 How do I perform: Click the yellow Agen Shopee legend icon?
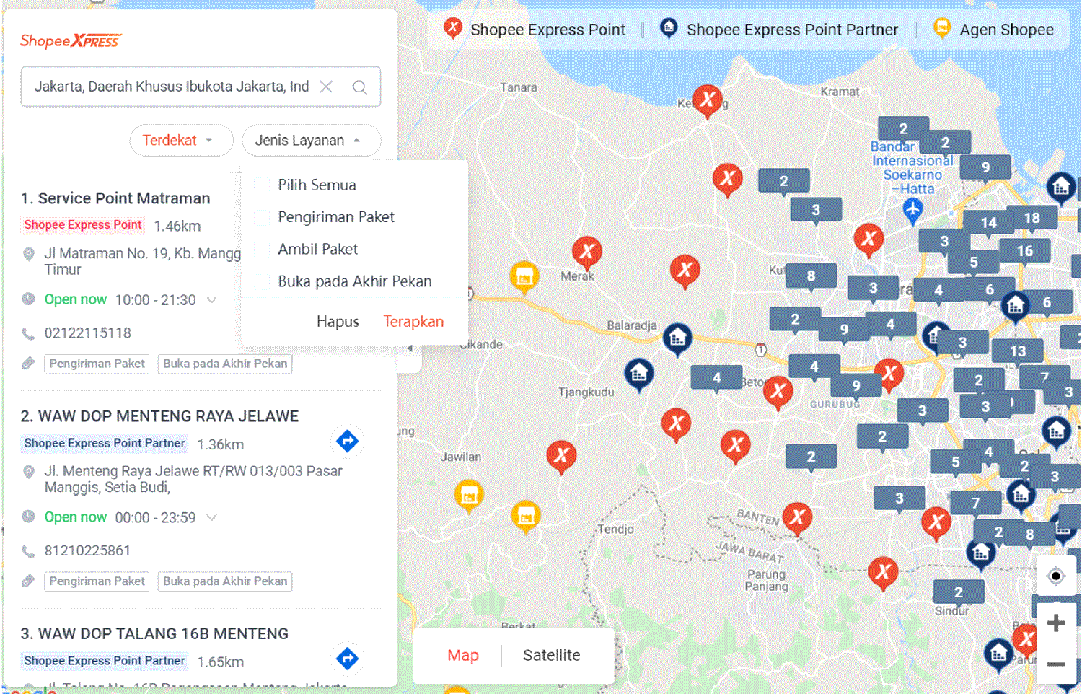[942, 29]
